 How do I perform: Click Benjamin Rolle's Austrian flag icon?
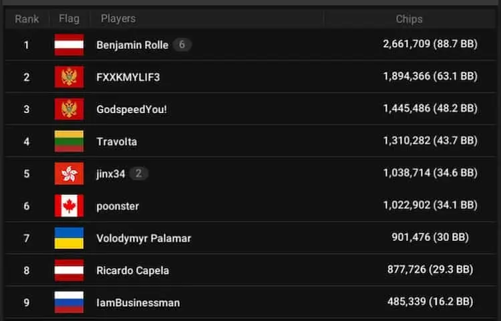[x=69, y=45]
